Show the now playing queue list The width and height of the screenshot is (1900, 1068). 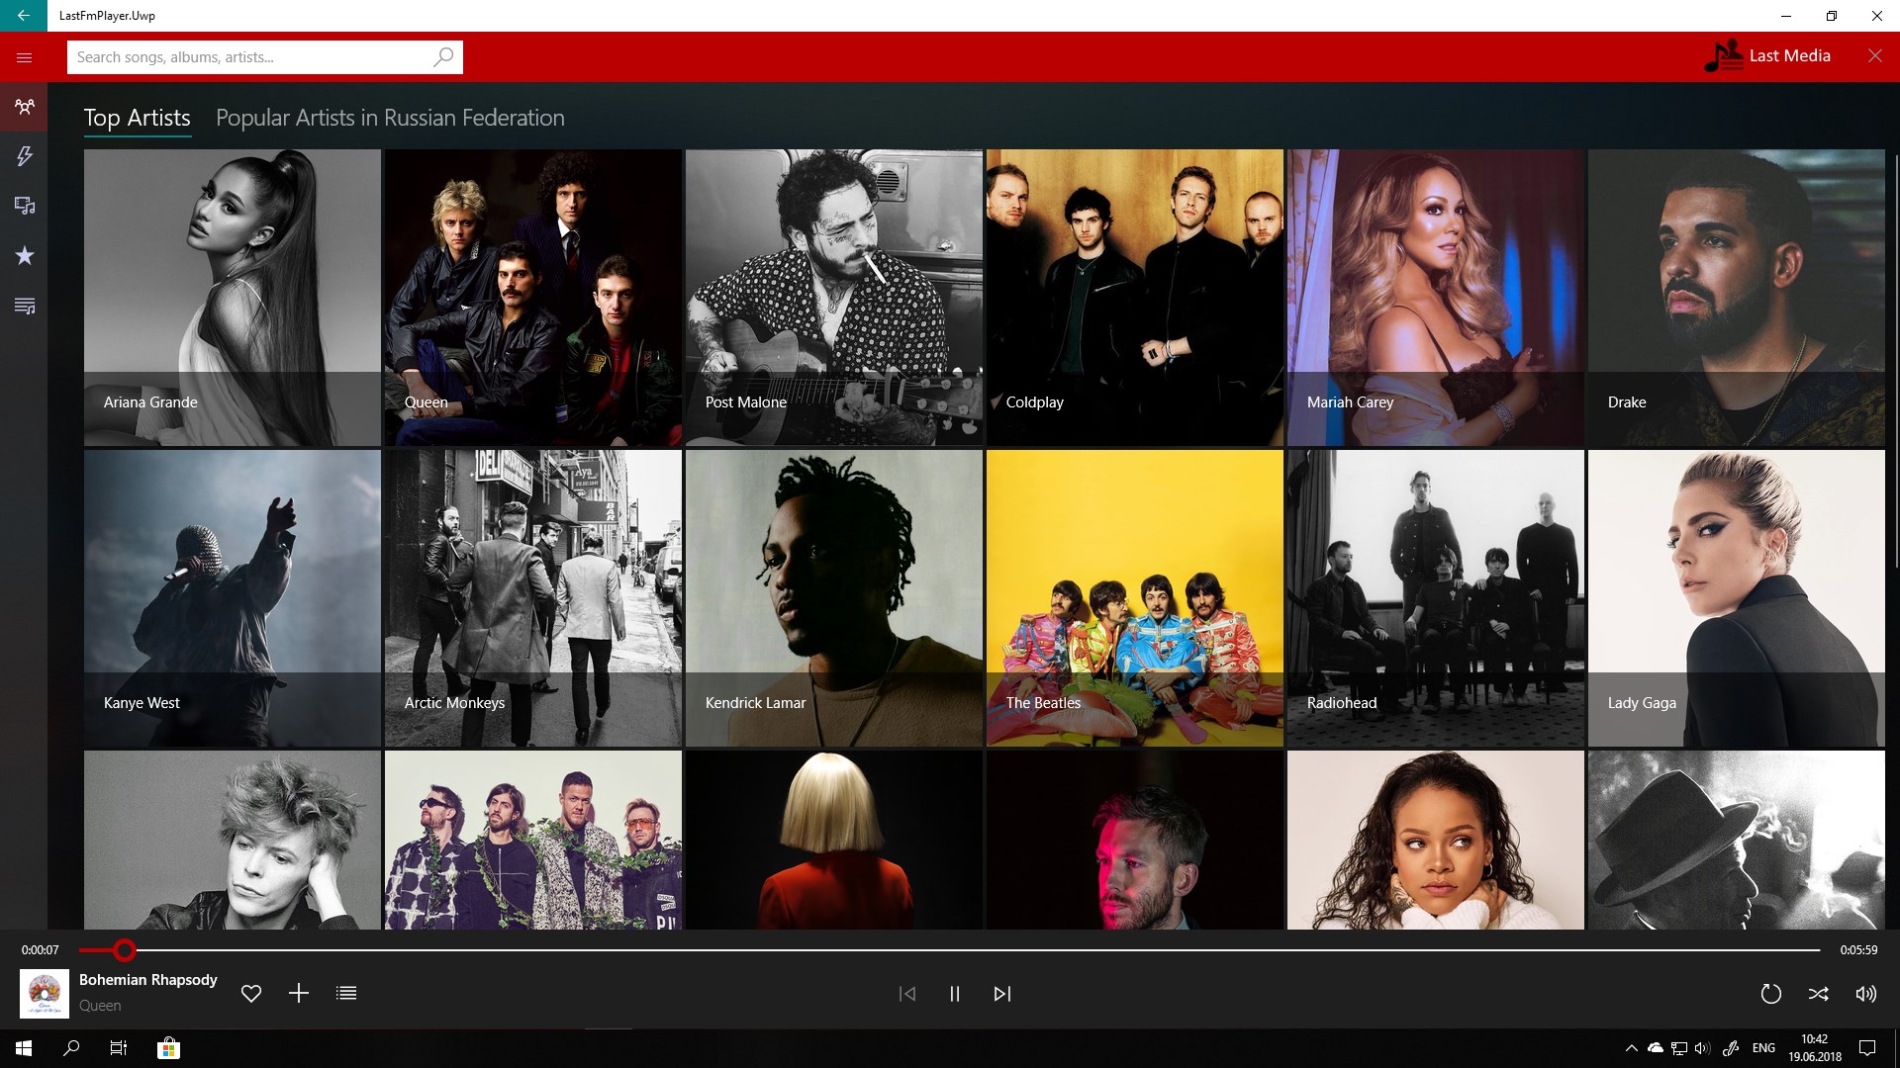tap(346, 994)
